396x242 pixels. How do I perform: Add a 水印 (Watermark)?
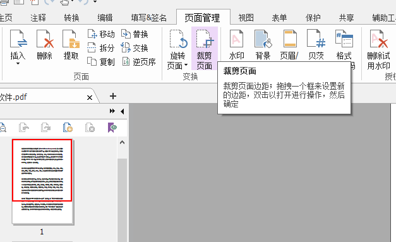(236, 45)
